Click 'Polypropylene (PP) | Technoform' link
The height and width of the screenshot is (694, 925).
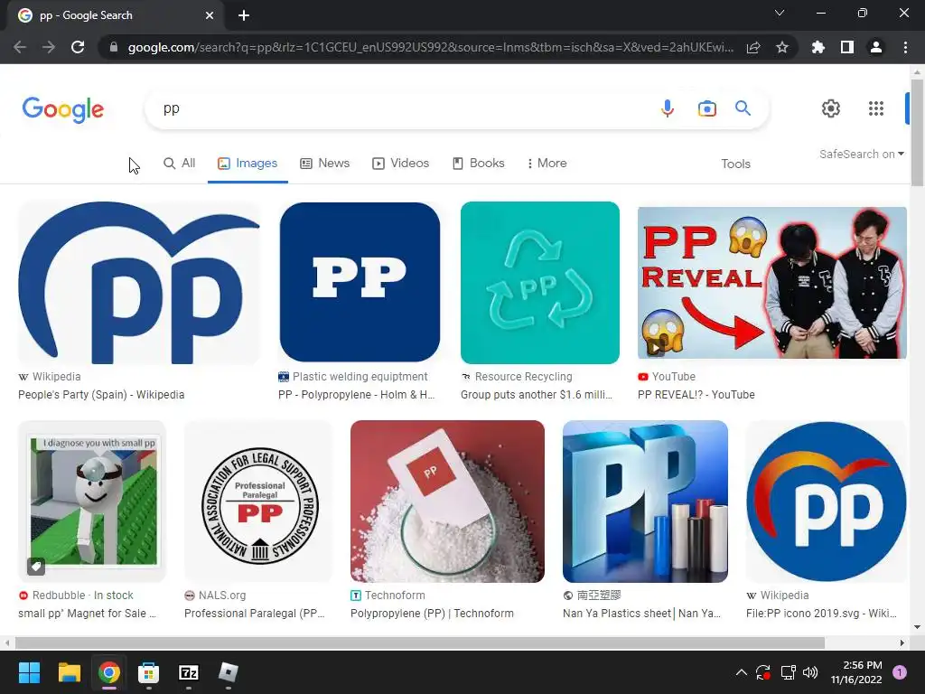[x=432, y=614]
